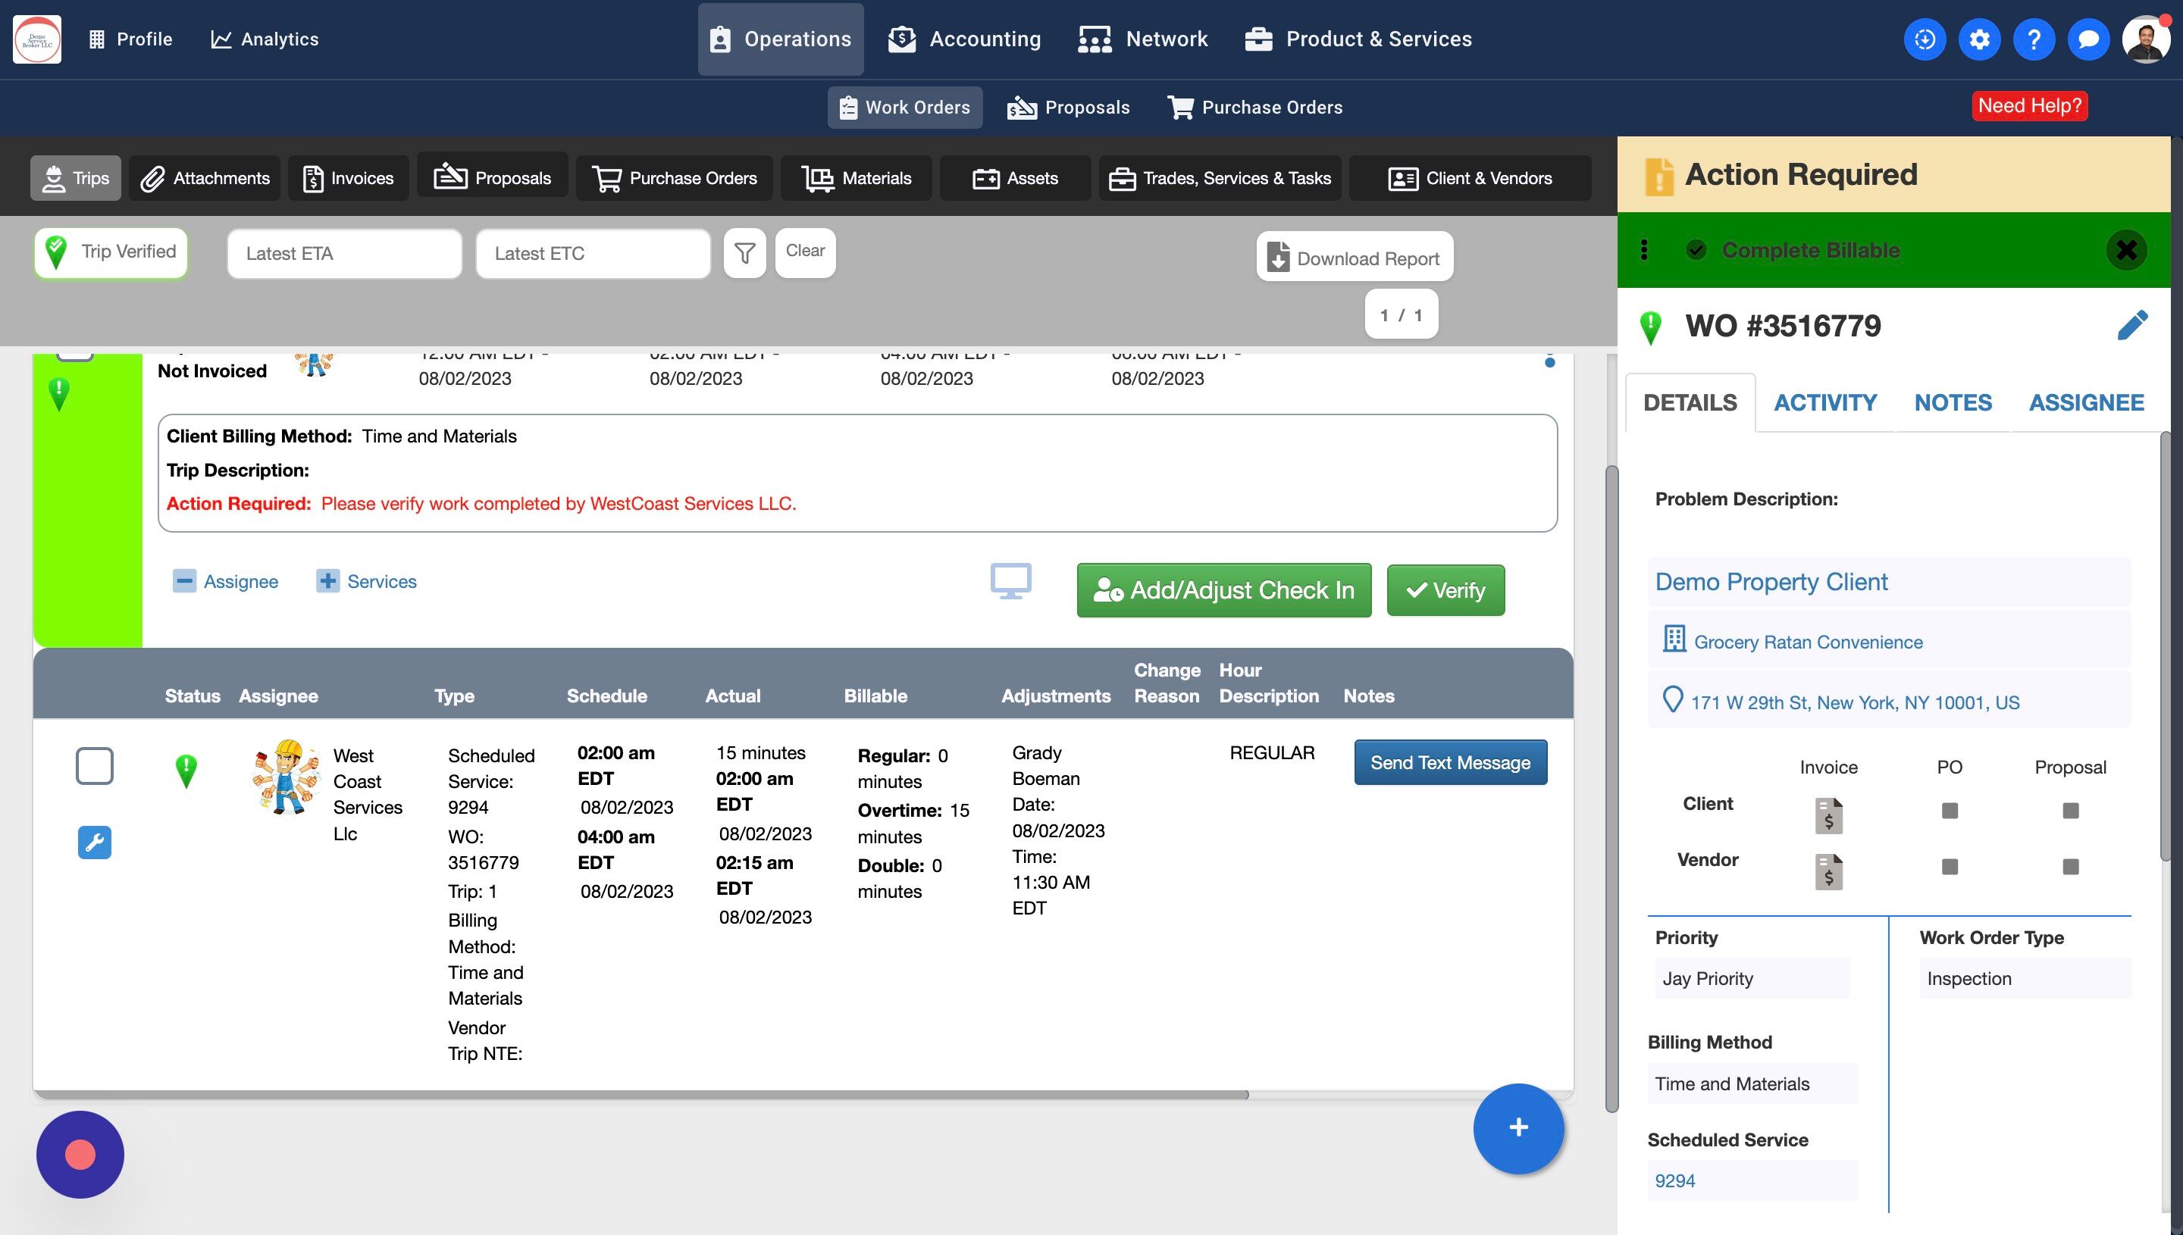Click the Client invoice dollar icon
The image size is (2183, 1235).
(x=1828, y=815)
